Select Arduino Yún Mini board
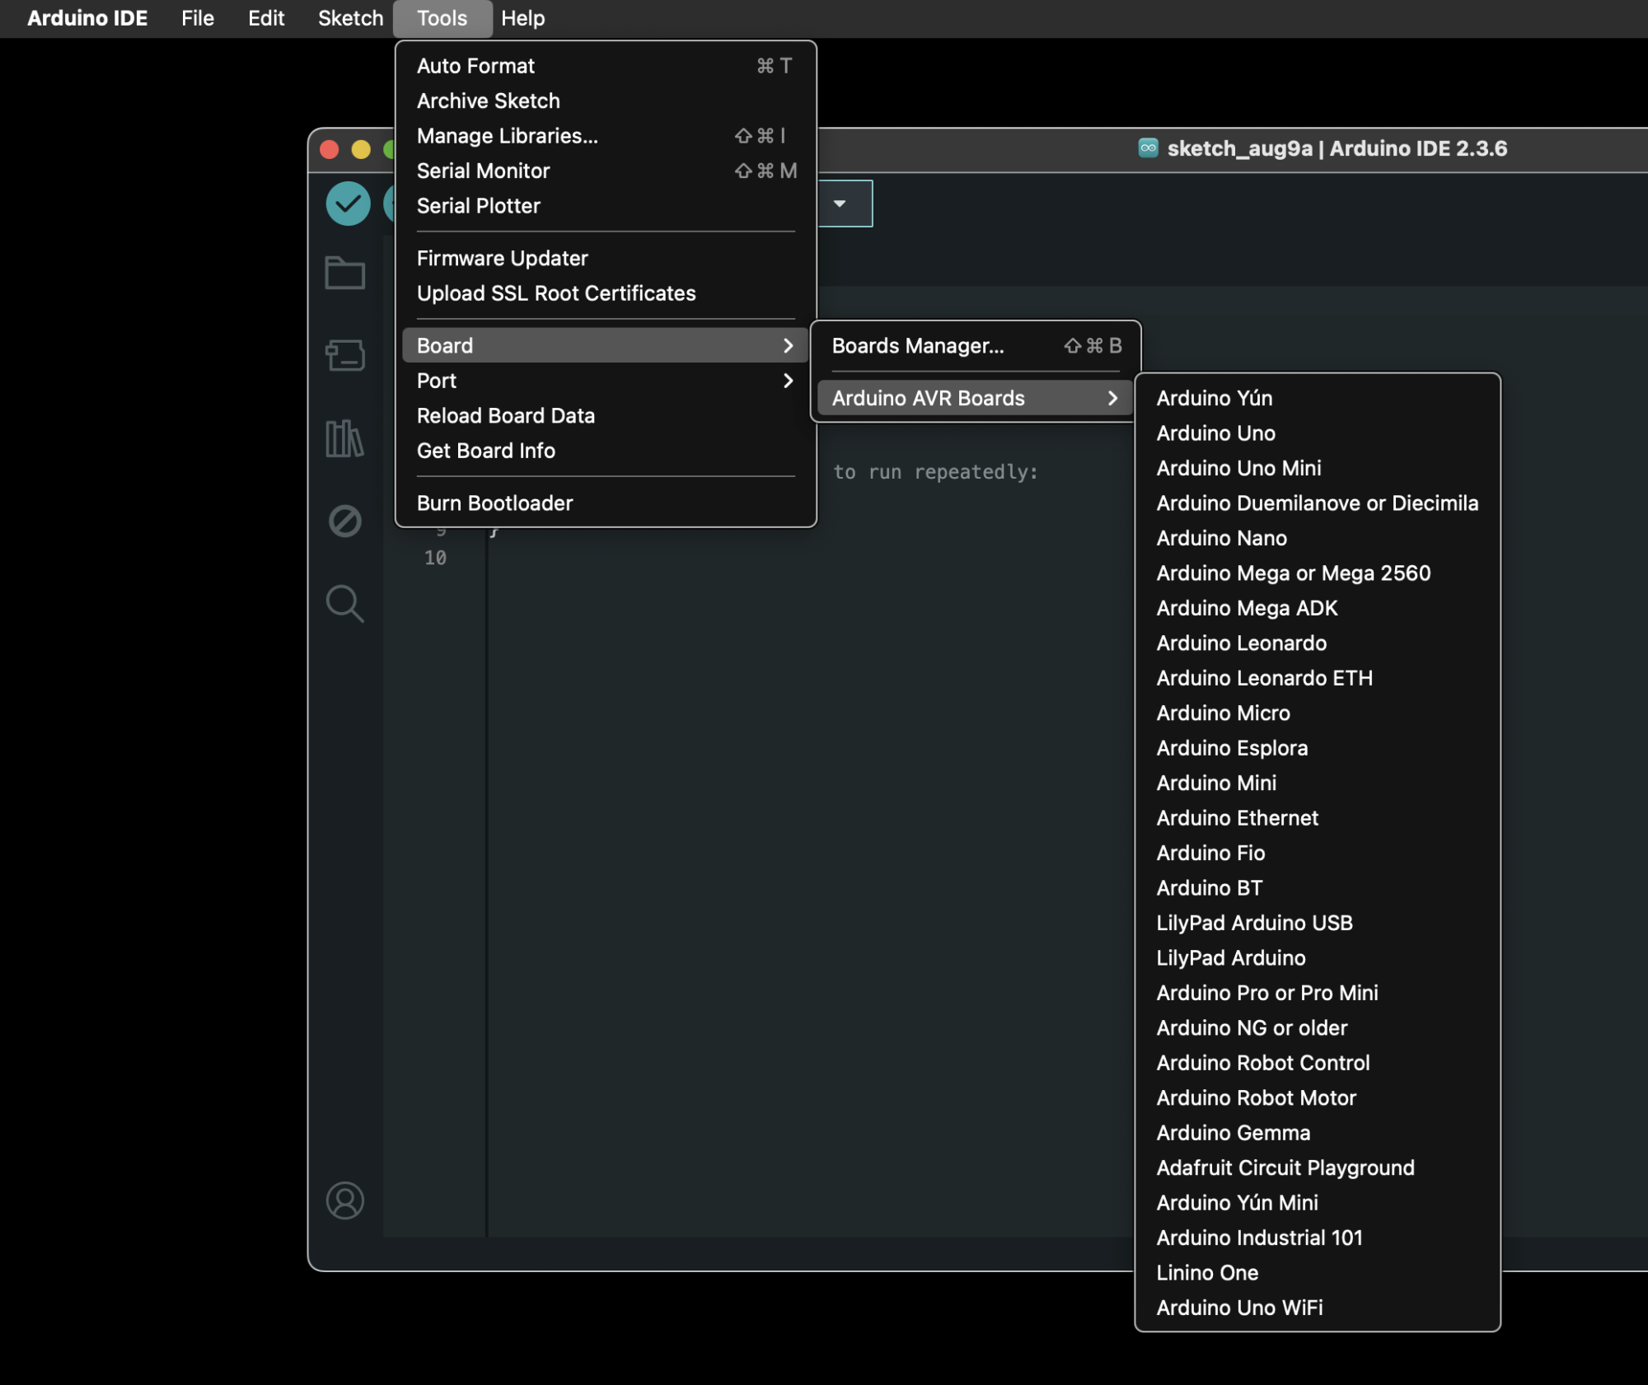This screenshot has width=1648, height=1385. (x=1317, y=1203)
